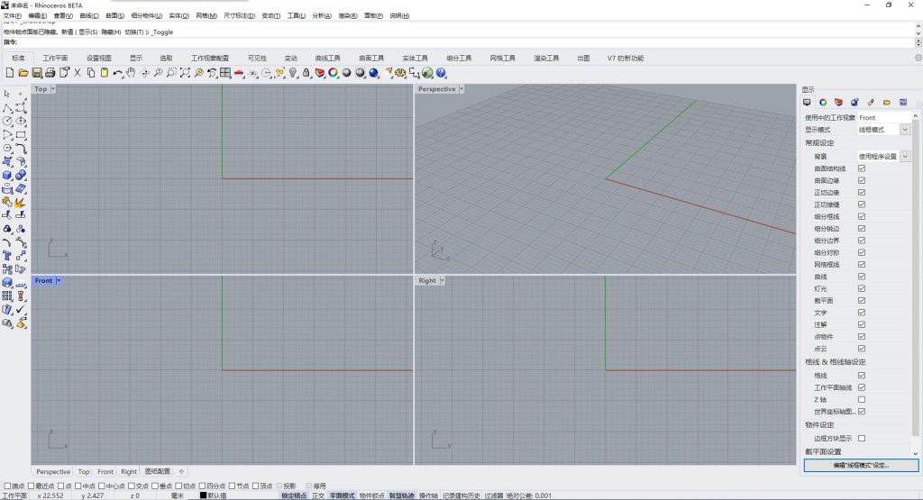Save the model using the floppy disk icon
The height and width of the screenshot is (500, 923).
pos(36,73)
